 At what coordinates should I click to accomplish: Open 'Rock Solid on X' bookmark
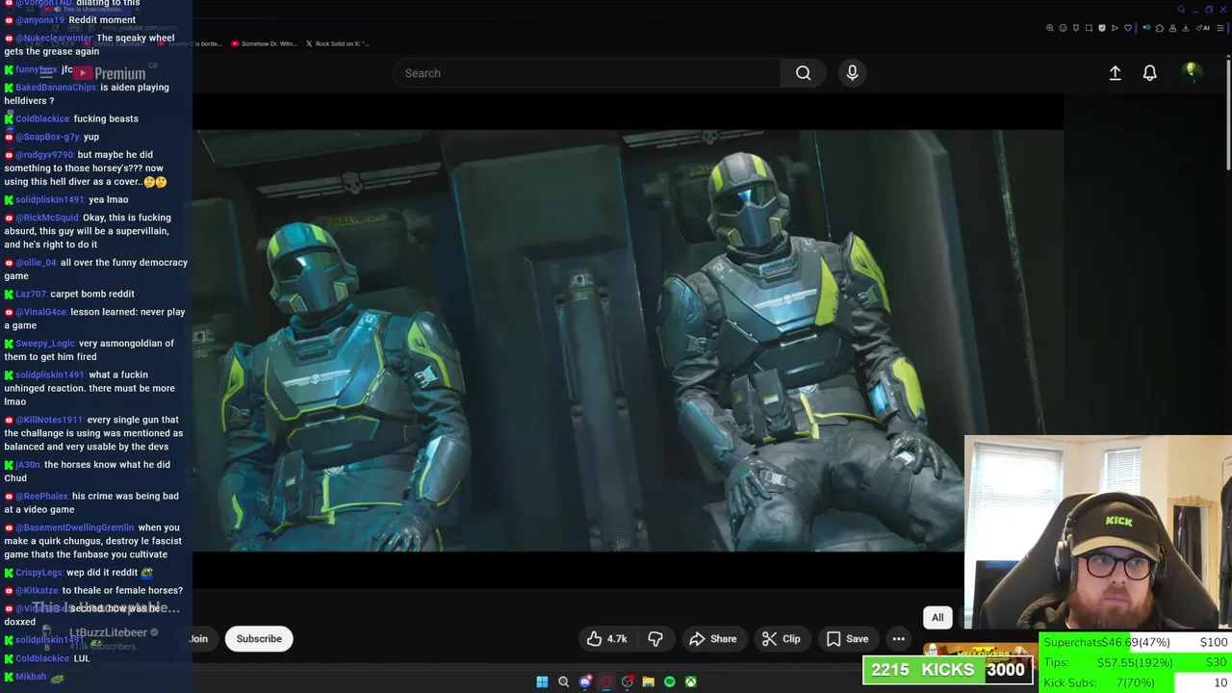(337, 43)
